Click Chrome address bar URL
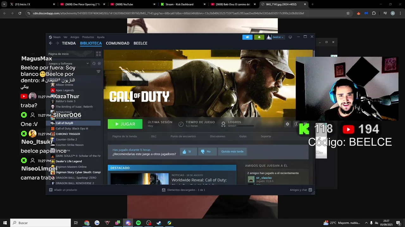Screen dimensions: 405x227 (168, 13)
